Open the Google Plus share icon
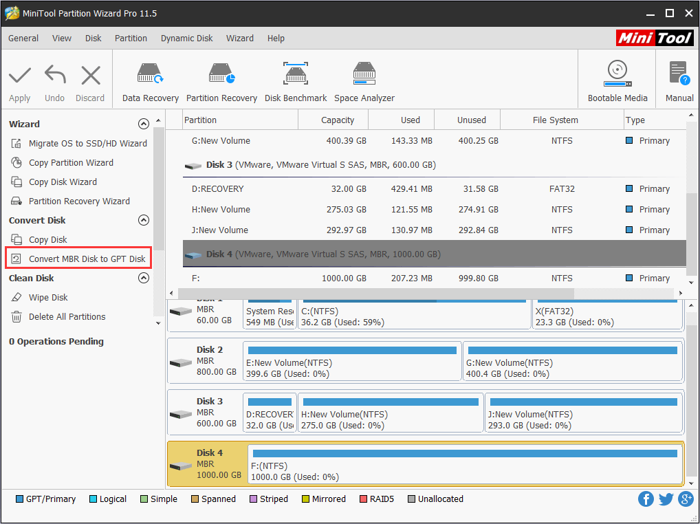The height and width of the screenshot is (524, 700). [x=686, y=499]
